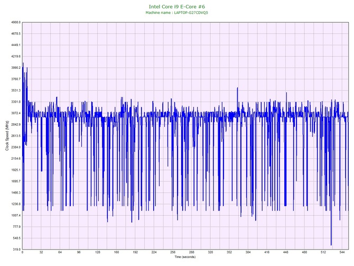The width and height of the screenshot is (354, 266).
Task: Click the 4219.6 y-axis value
Action: pos(16,56)
